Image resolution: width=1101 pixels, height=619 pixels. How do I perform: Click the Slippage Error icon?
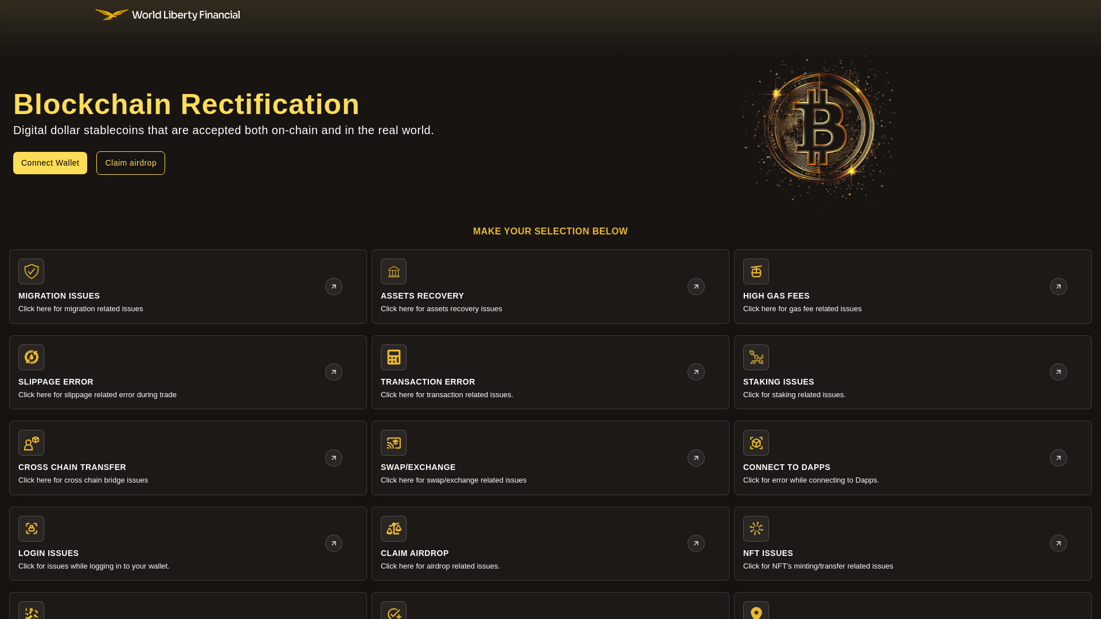31,357
